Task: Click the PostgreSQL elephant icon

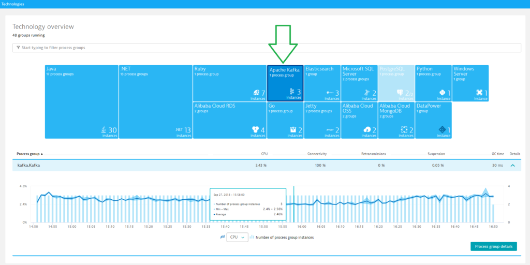Action: [400, 93]
